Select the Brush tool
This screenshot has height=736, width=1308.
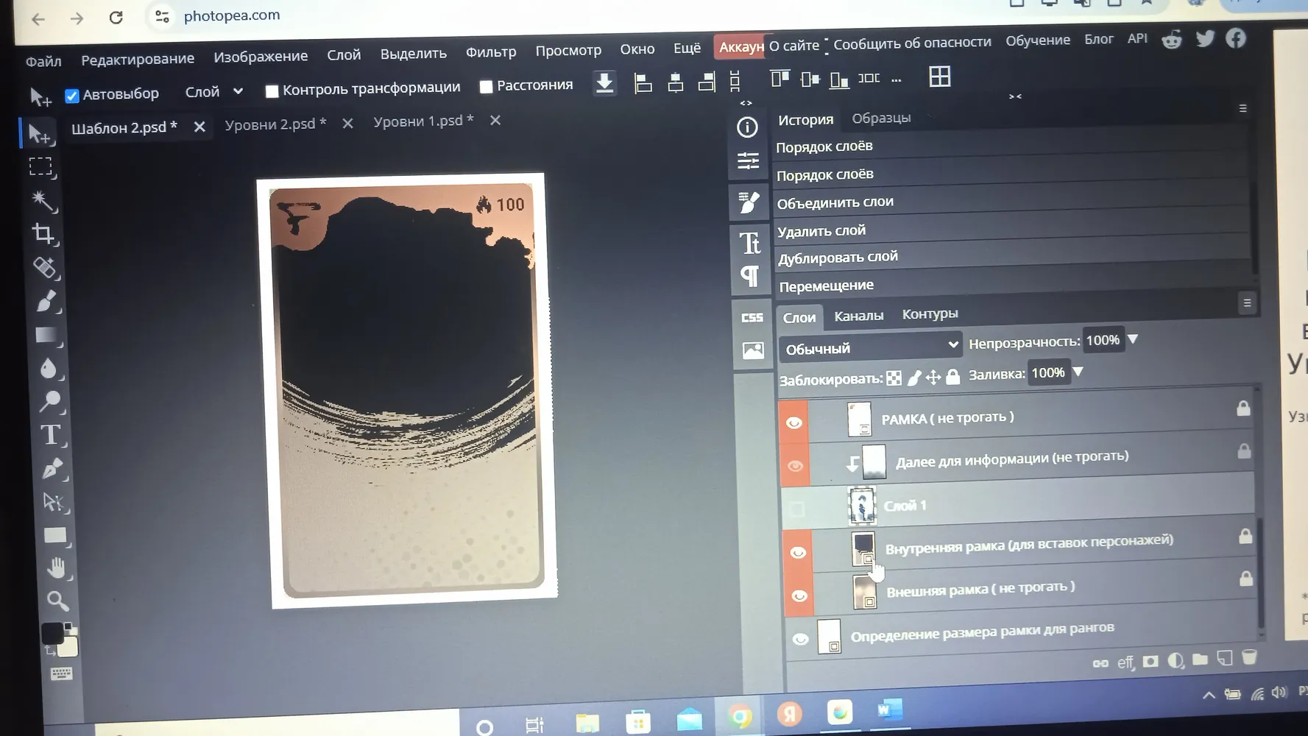(47, 301)
